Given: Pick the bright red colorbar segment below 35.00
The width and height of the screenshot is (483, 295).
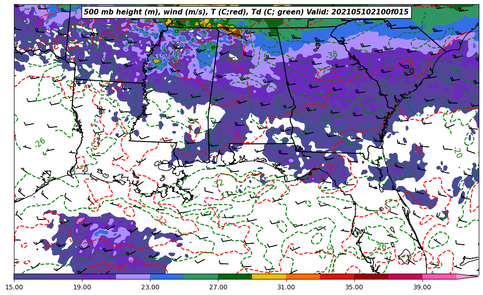Looking at the screenshot, I should point(337,276).
